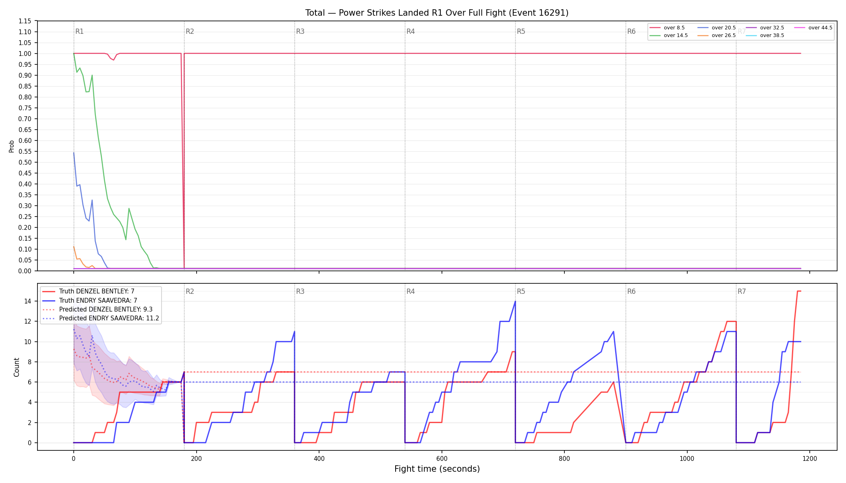
Task: Select 'Predicted ENDRY SAAVEDRA: 11.2' legend entry
Action: click(100, 318)
